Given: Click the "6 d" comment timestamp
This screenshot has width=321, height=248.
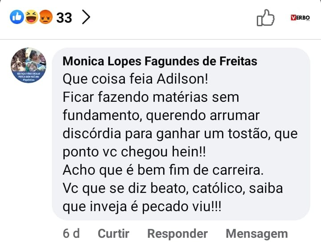Looking at the screenshot, I should coord(71,233).
